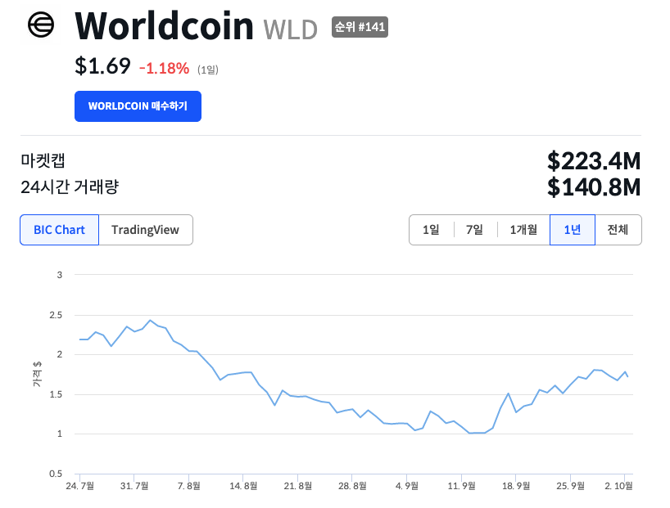Click the 18. 9월 x-axis date label
Image resolution: width=670 pixels, height=508 pixels.
517,486
